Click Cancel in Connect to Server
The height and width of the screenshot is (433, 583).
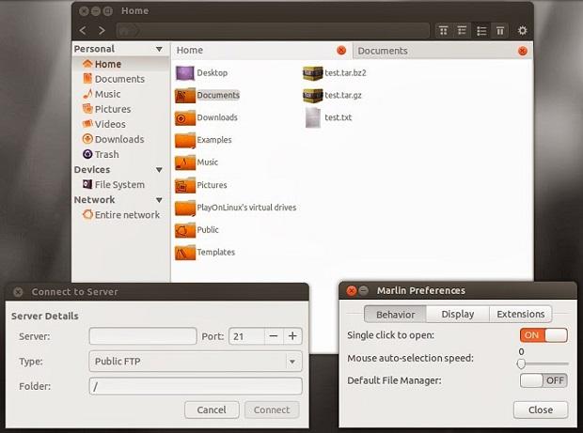(212, 410)
